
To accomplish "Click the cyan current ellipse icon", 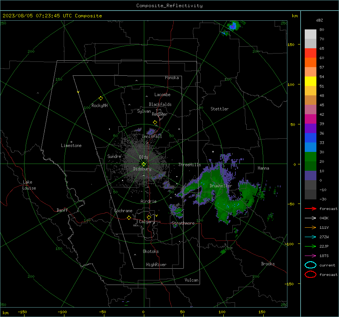I will [310, 265].
